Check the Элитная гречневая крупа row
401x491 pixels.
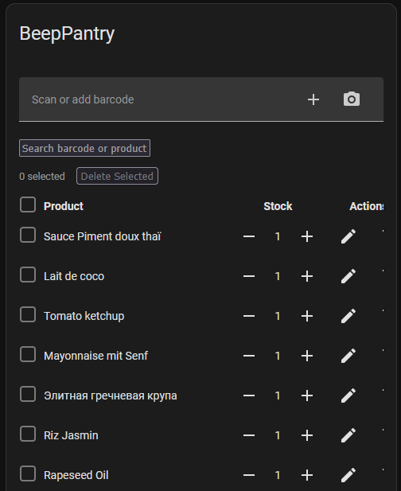coord(28,394)
